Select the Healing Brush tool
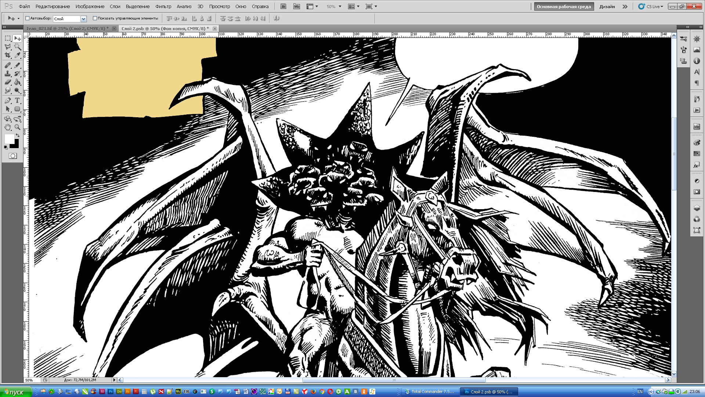 [8, 65]
